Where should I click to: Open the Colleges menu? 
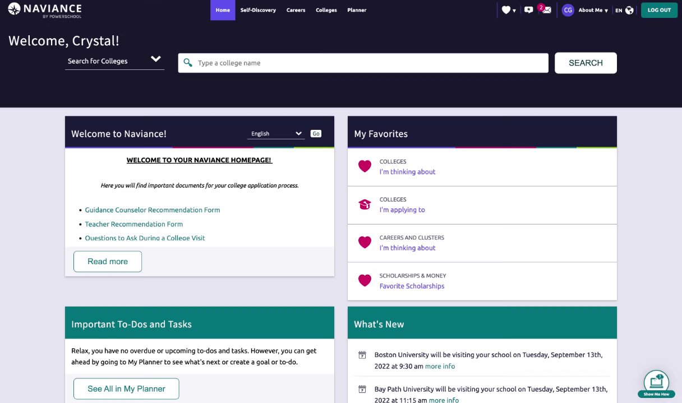click(x=326, y=10)
